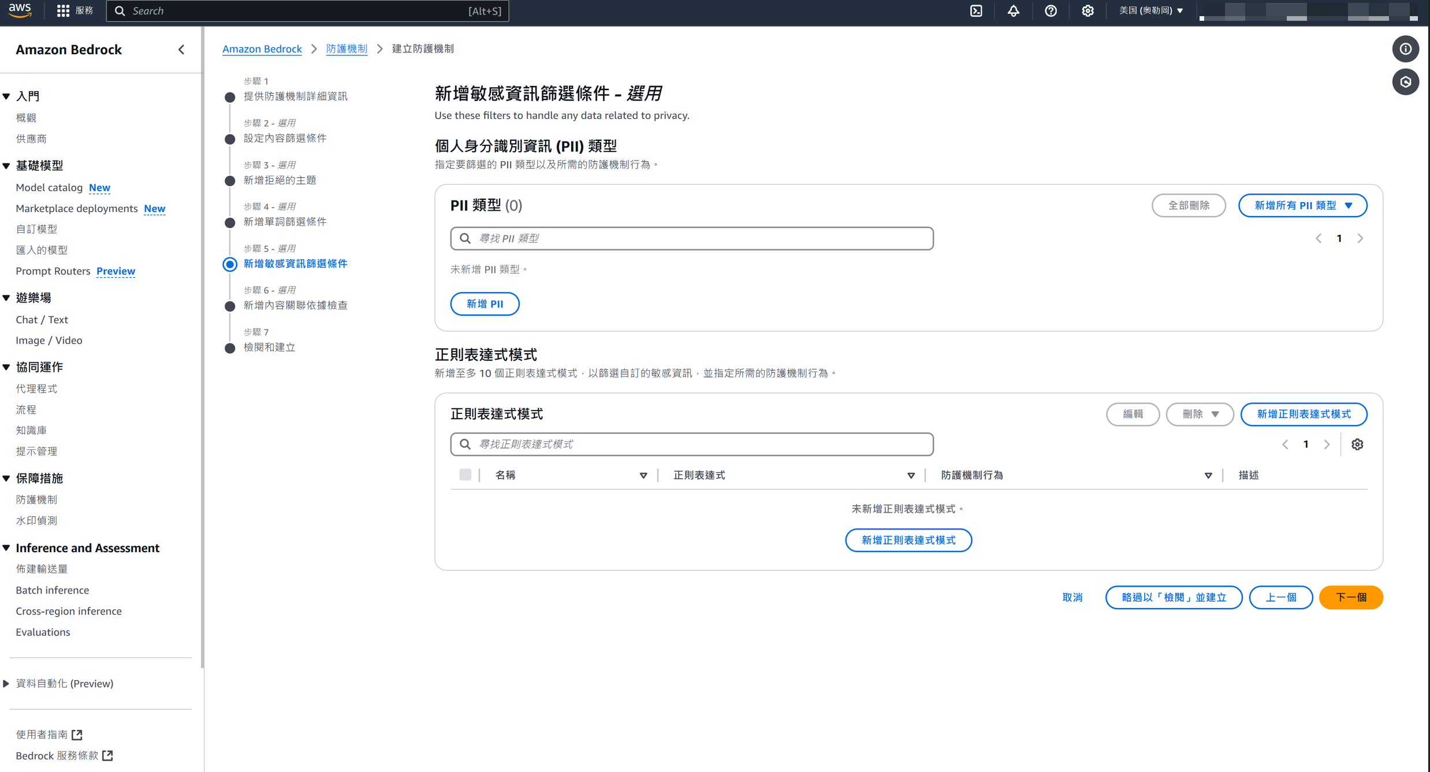Open Chat / Text playground menu item
1430x772 pixels.
pos(42,319)
